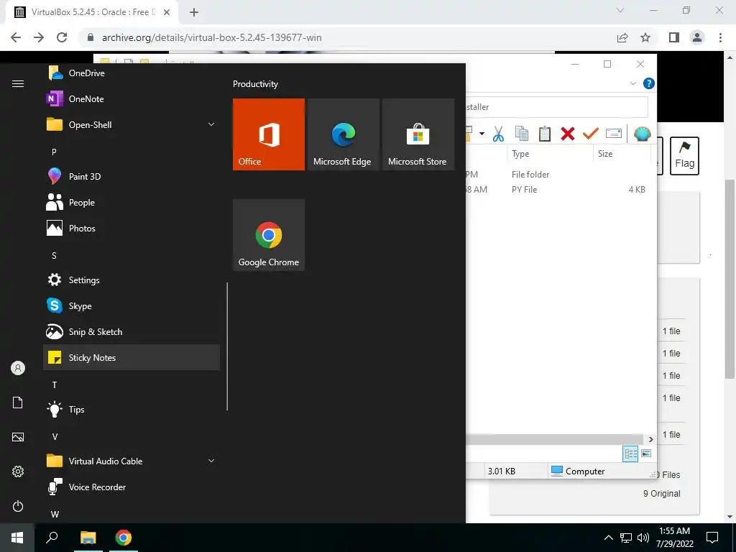Image resolution: width=736 pixels, height=552 pixels.
Task: Open OneDrive from the app list
Action: tap(132, 73)
